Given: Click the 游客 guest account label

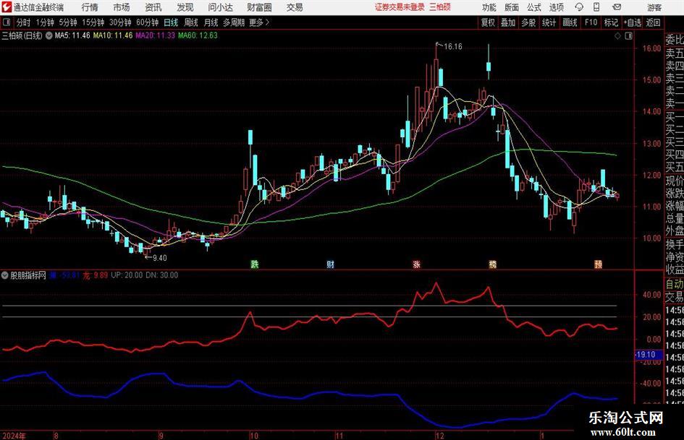Looking at the screenshot, I should (x=654, y=7).
